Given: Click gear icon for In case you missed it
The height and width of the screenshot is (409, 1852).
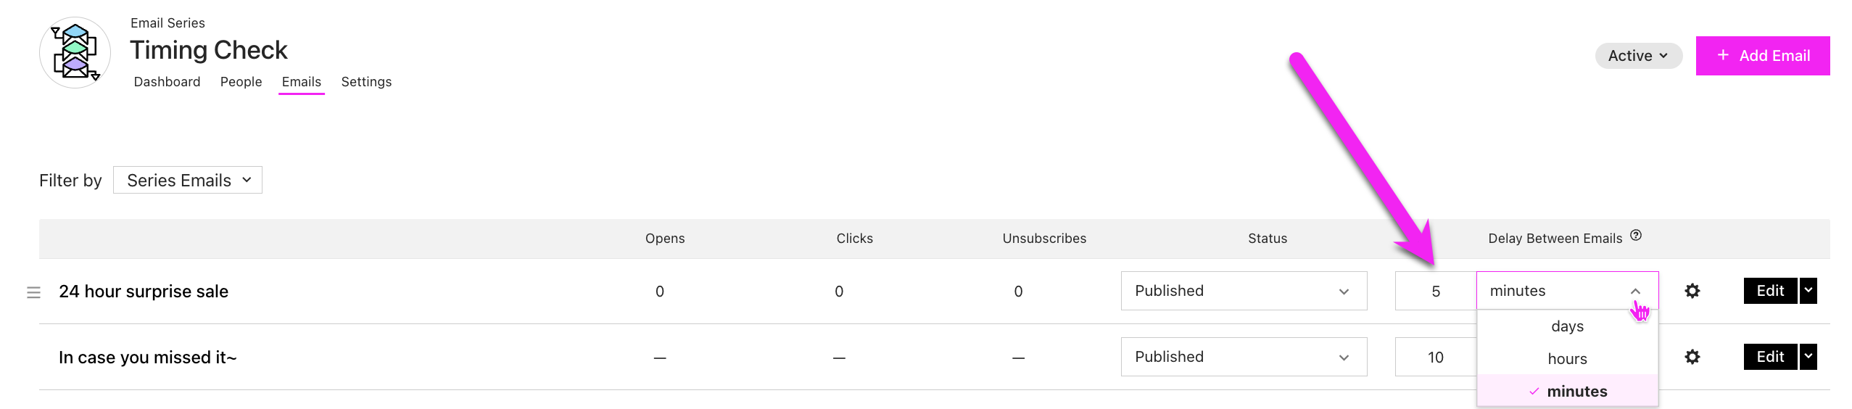Looking at the screenshot, I should point(1692,357).
